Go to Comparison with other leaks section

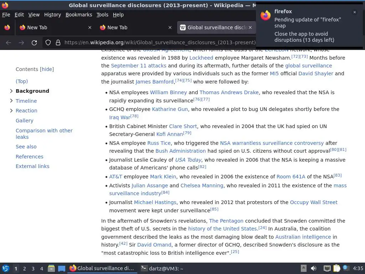(44, 134)
